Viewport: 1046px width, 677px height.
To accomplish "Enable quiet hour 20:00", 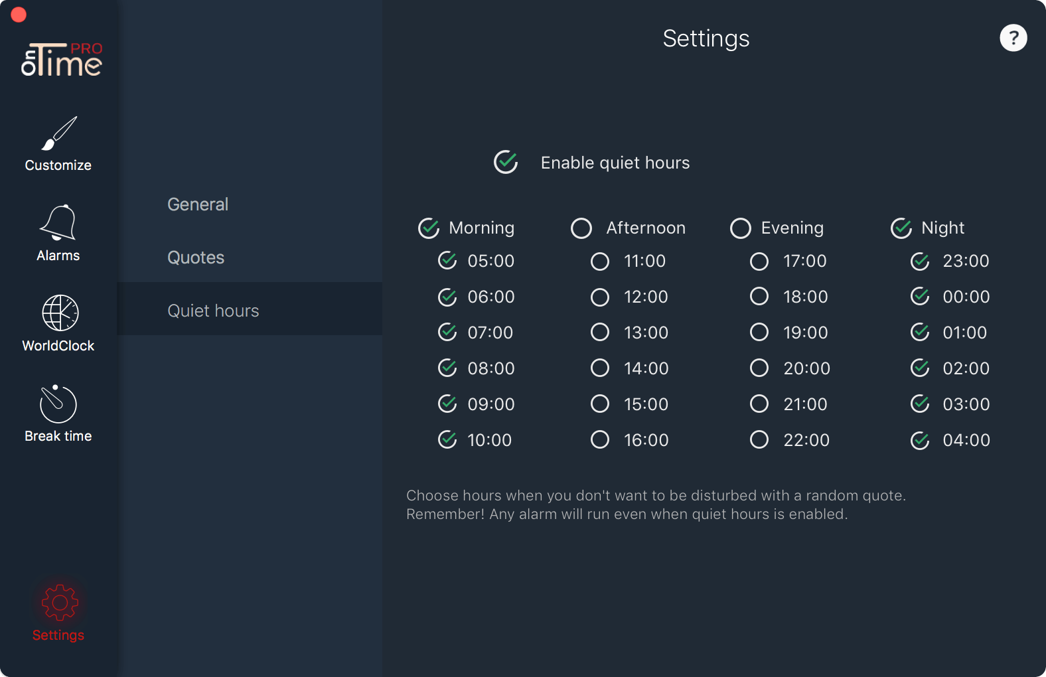I will [759, 368].
